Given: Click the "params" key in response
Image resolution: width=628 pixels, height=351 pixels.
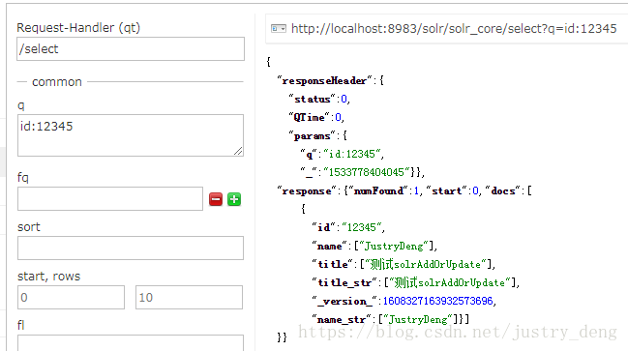Looking at the screenshot, I should pyautogui.click(x=312, y=136).
